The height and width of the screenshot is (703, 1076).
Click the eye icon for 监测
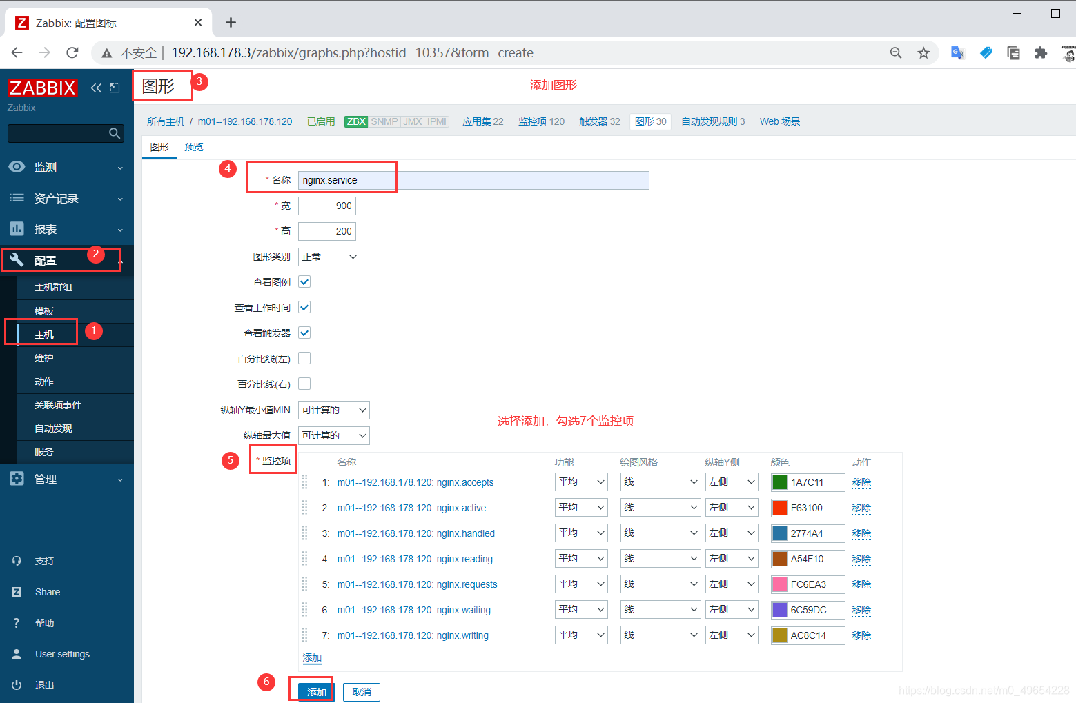pos(17,167)
